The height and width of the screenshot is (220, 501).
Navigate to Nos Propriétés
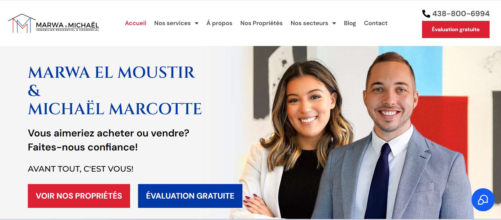pos(261,23)
